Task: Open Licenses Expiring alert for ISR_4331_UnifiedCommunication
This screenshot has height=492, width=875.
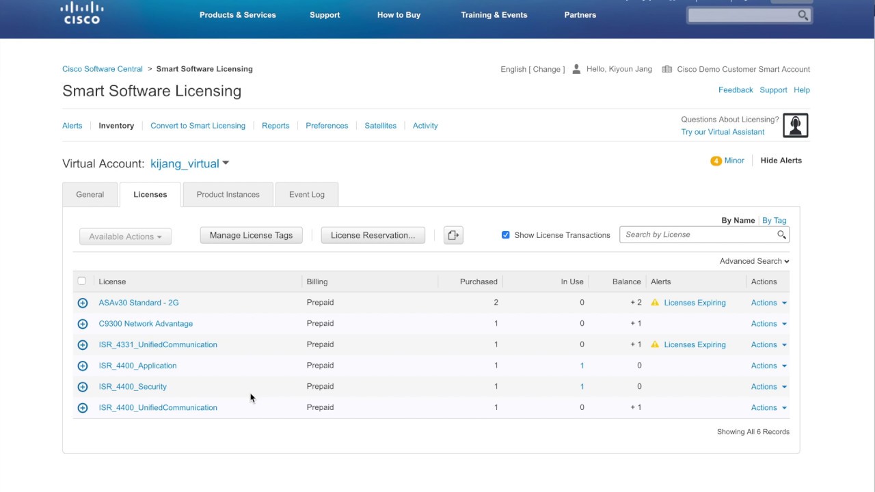Action: click(x=695, y=345)
